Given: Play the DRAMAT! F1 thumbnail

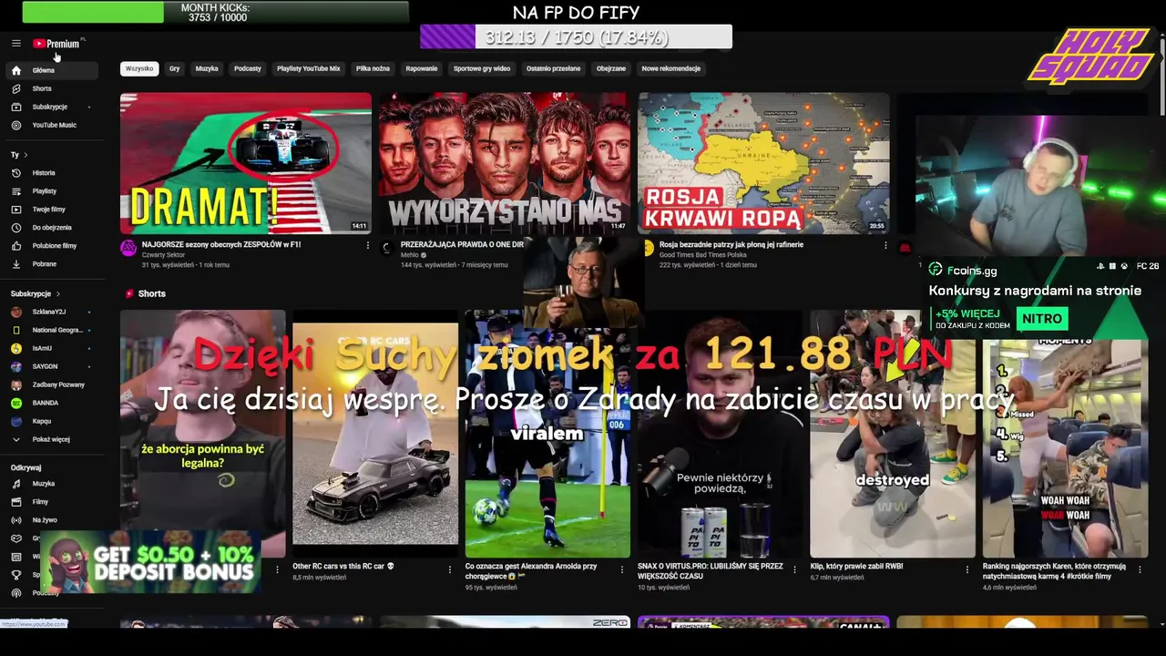Looking at the screenshot, I should tap(246, 163).
